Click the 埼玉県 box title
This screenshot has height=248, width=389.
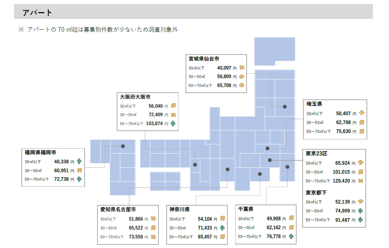[314, 104]
